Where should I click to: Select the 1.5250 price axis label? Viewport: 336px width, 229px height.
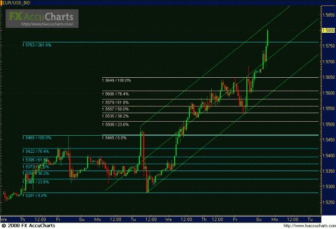click(x=328, y=202)
